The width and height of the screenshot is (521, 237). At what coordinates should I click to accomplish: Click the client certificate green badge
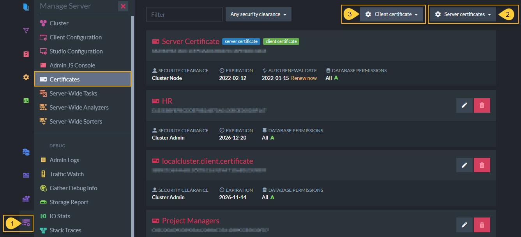pyautogui.click(x=281, y=41)
